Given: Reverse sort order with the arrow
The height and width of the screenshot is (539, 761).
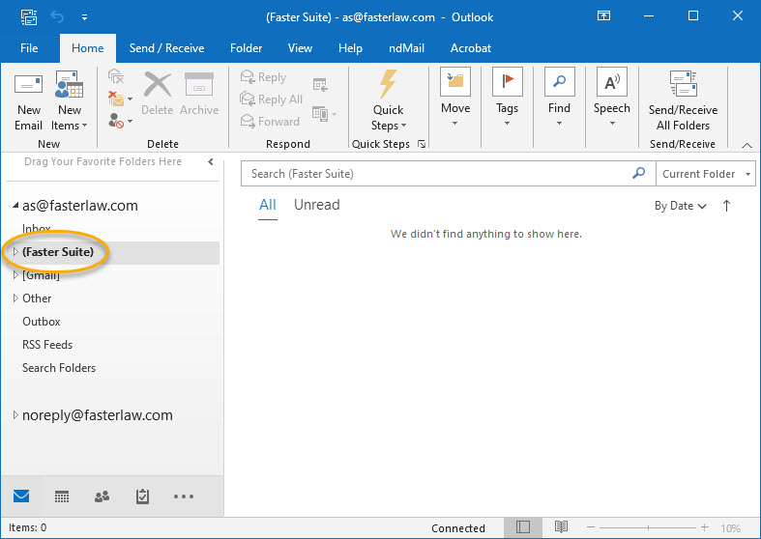Looking at the screenshot, I should tap(726, 206).
